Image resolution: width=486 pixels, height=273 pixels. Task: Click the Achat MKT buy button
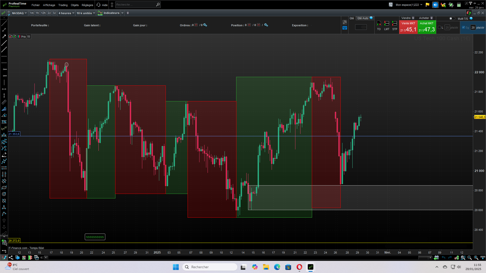427,27
